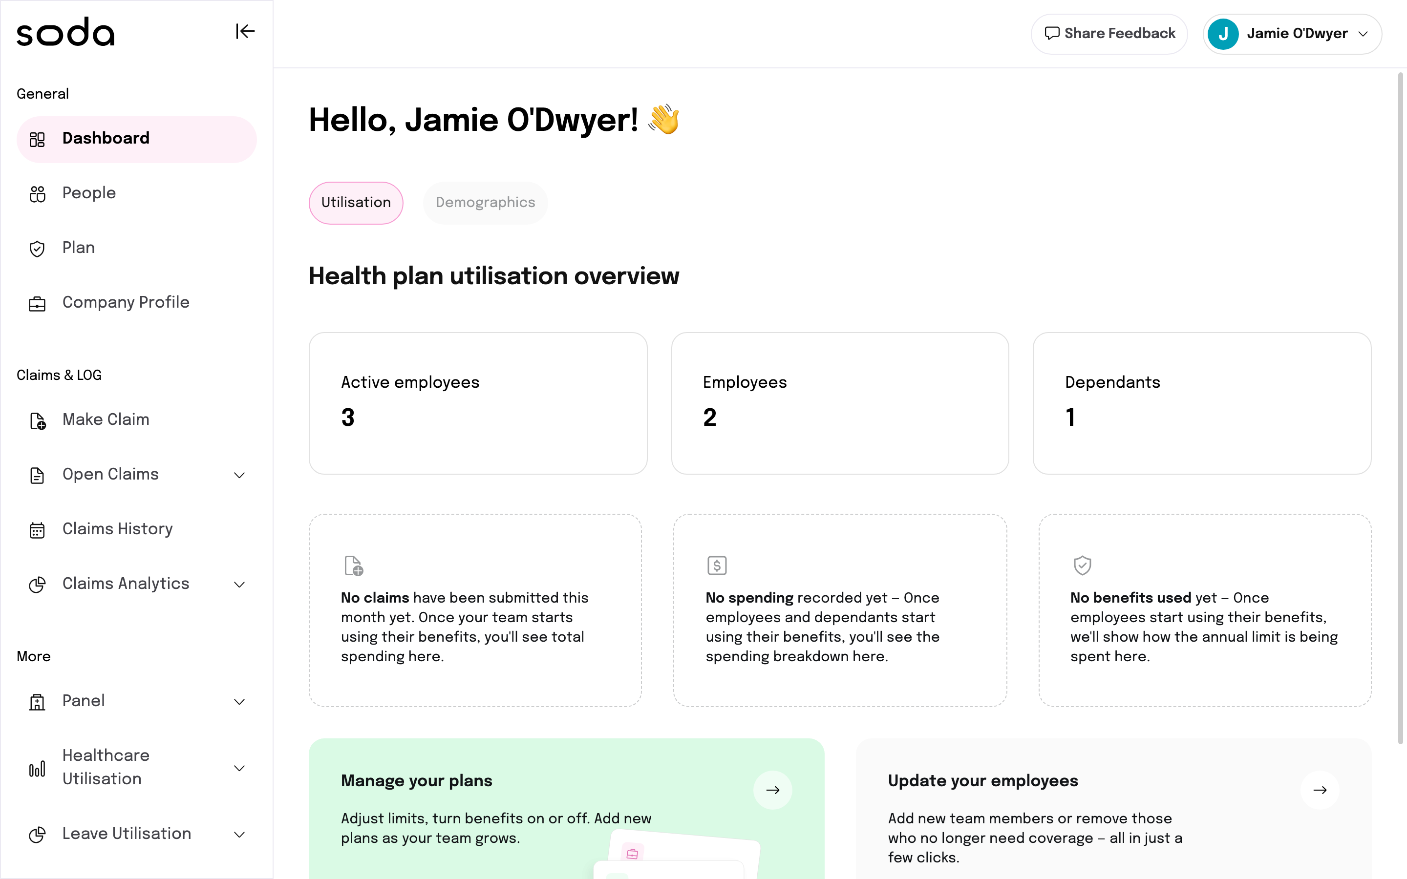Click the 'No benefits used' message text
This screenshot has width=1407, height=879.
[x=1203, y=628]
